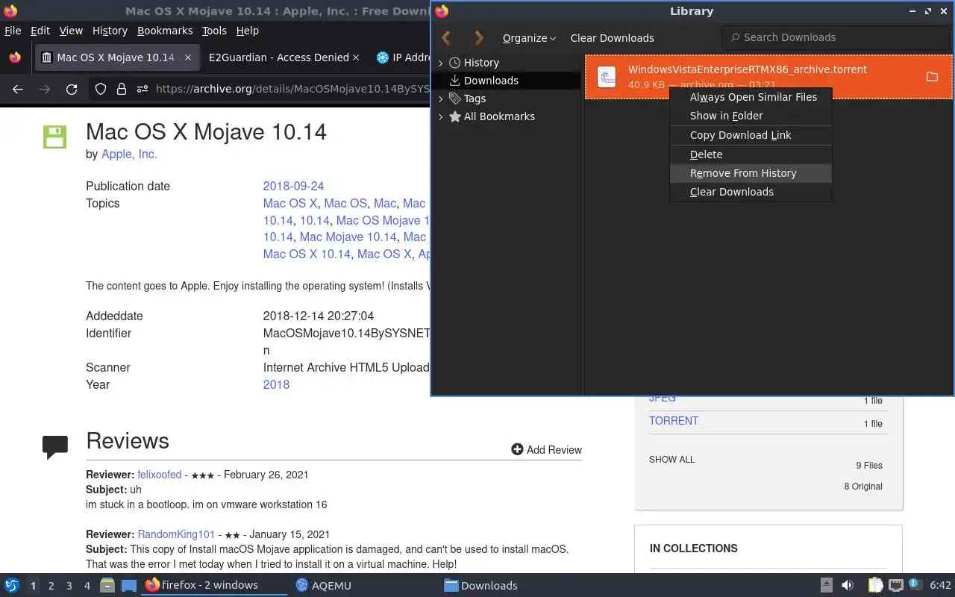Open file manager icon in taskbar
This screenshot has height=597, width=955.
click(x=107, y=586)
